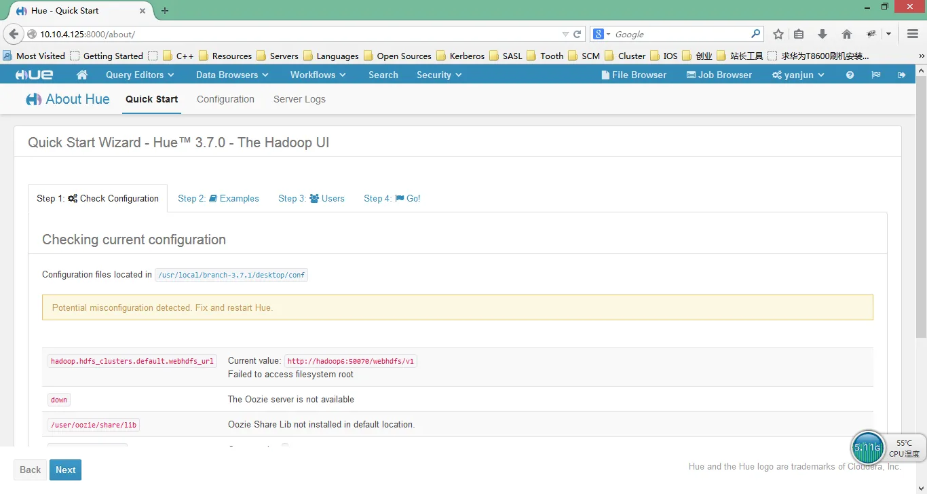This screenshot has width=927, height=494.
Task: Click the search magnifier in Google box
Action: click(x=756, y=34)
